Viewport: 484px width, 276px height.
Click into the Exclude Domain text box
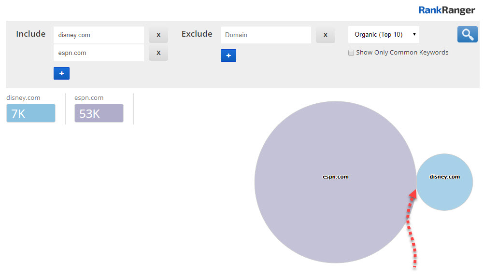266,35
